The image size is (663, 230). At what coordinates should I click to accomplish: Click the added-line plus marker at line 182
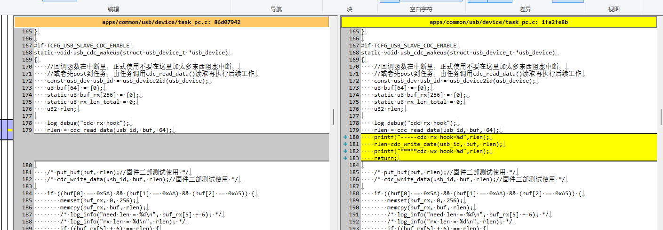[x=346, y=151]
